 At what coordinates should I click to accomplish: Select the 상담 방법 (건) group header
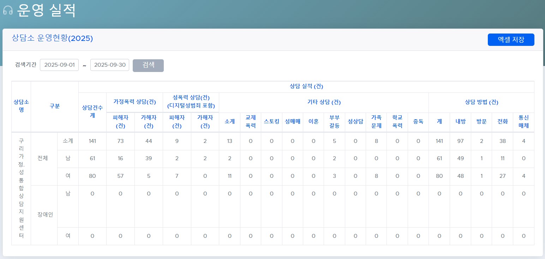[x=481, y=102]
